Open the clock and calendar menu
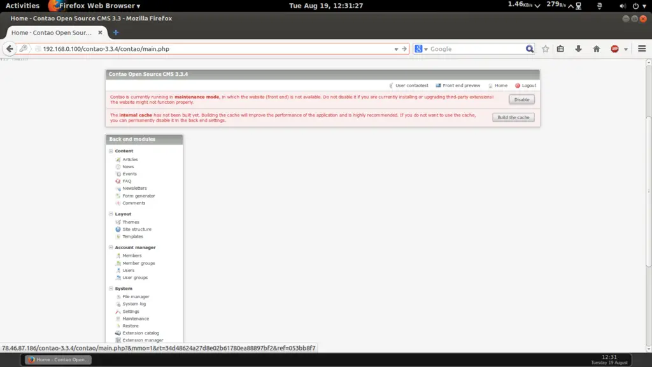Screen dimensions: 652x367 [x=326, y=6]
